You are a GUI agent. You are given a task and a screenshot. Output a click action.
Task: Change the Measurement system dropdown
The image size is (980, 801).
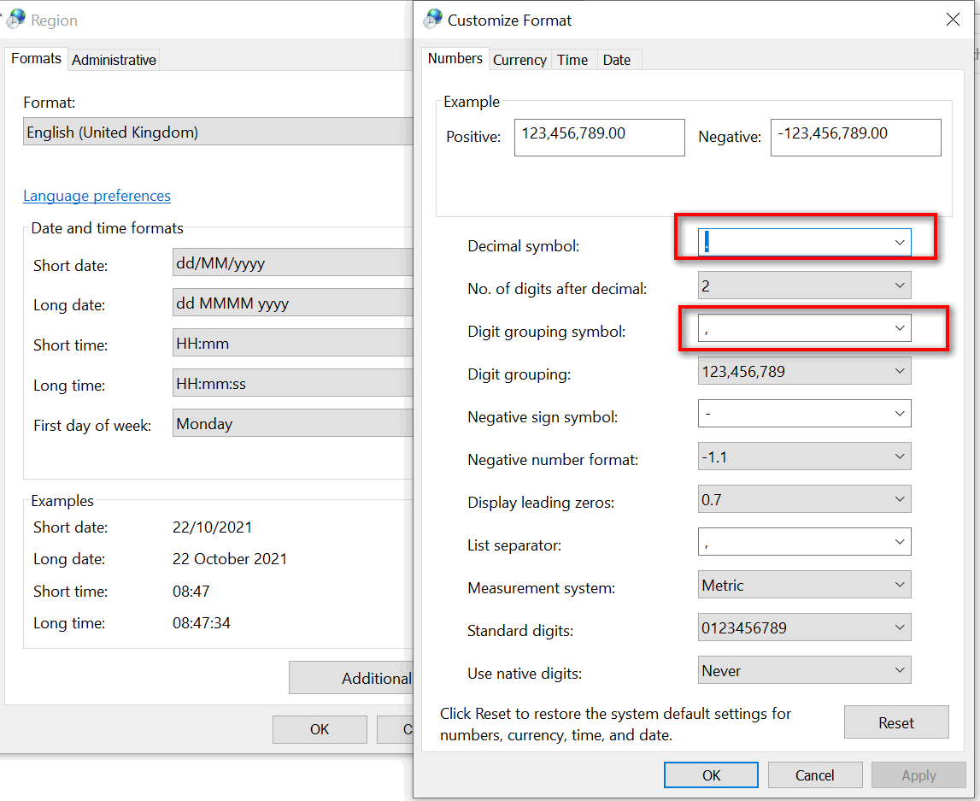[899, 585]
